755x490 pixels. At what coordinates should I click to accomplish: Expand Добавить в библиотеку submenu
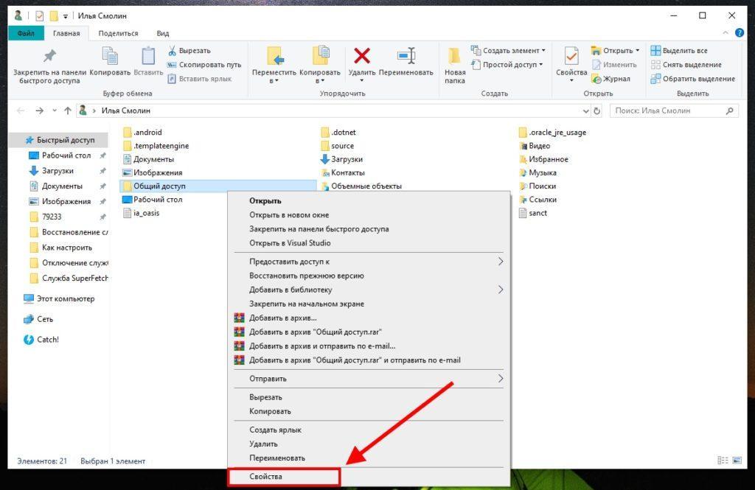point(369,290)
